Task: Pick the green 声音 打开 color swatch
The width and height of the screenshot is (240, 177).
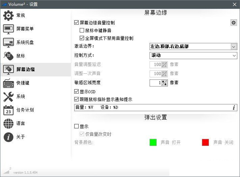Action: (153, 143)
